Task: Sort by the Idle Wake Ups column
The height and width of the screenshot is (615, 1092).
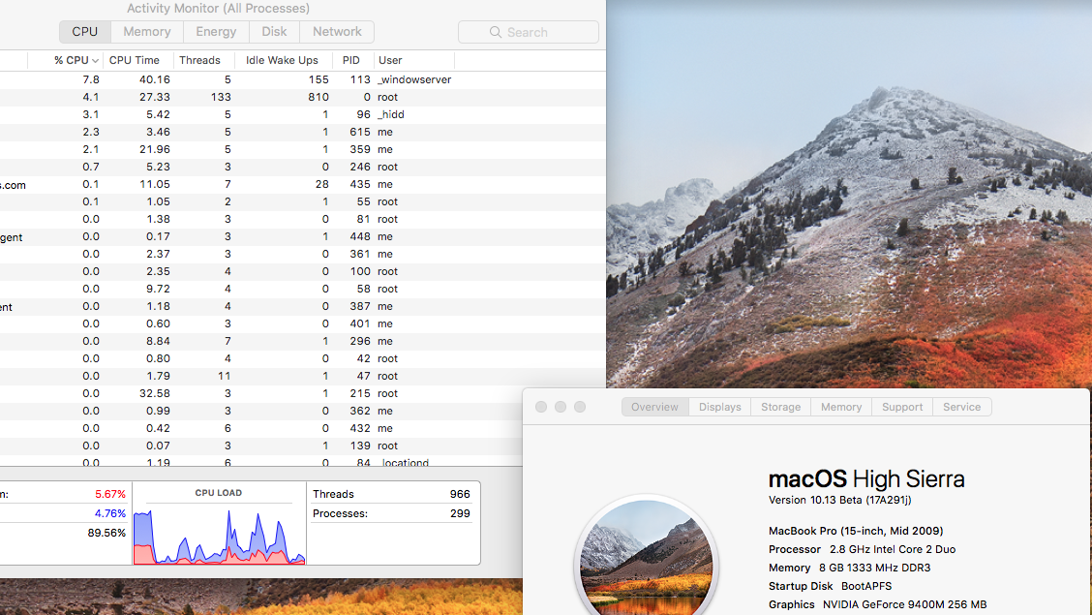Action: point(284,61)
